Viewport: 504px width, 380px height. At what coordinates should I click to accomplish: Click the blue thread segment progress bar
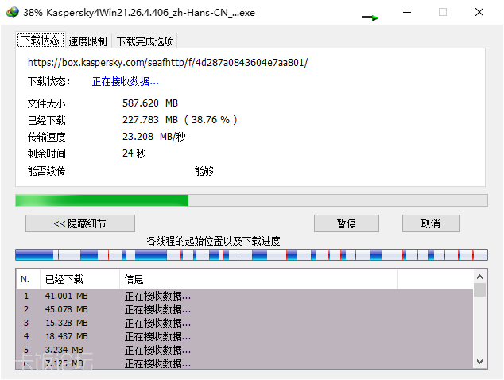(x=251, y=254)
